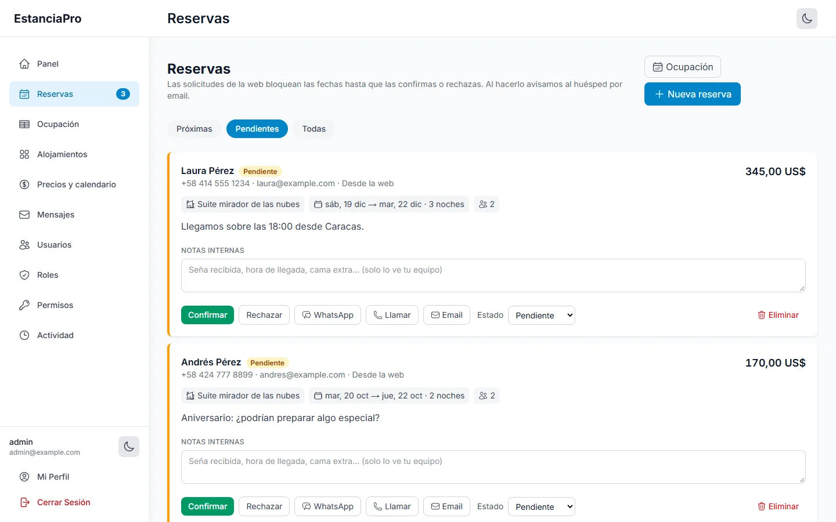
Task: Open Estado dropdown for Laura Pérez
Action: [x=542, y=316]
